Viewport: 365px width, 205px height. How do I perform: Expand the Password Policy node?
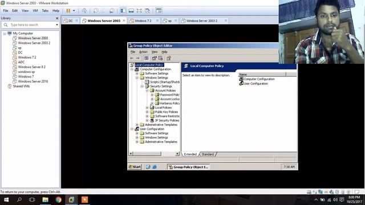[152, 95]
